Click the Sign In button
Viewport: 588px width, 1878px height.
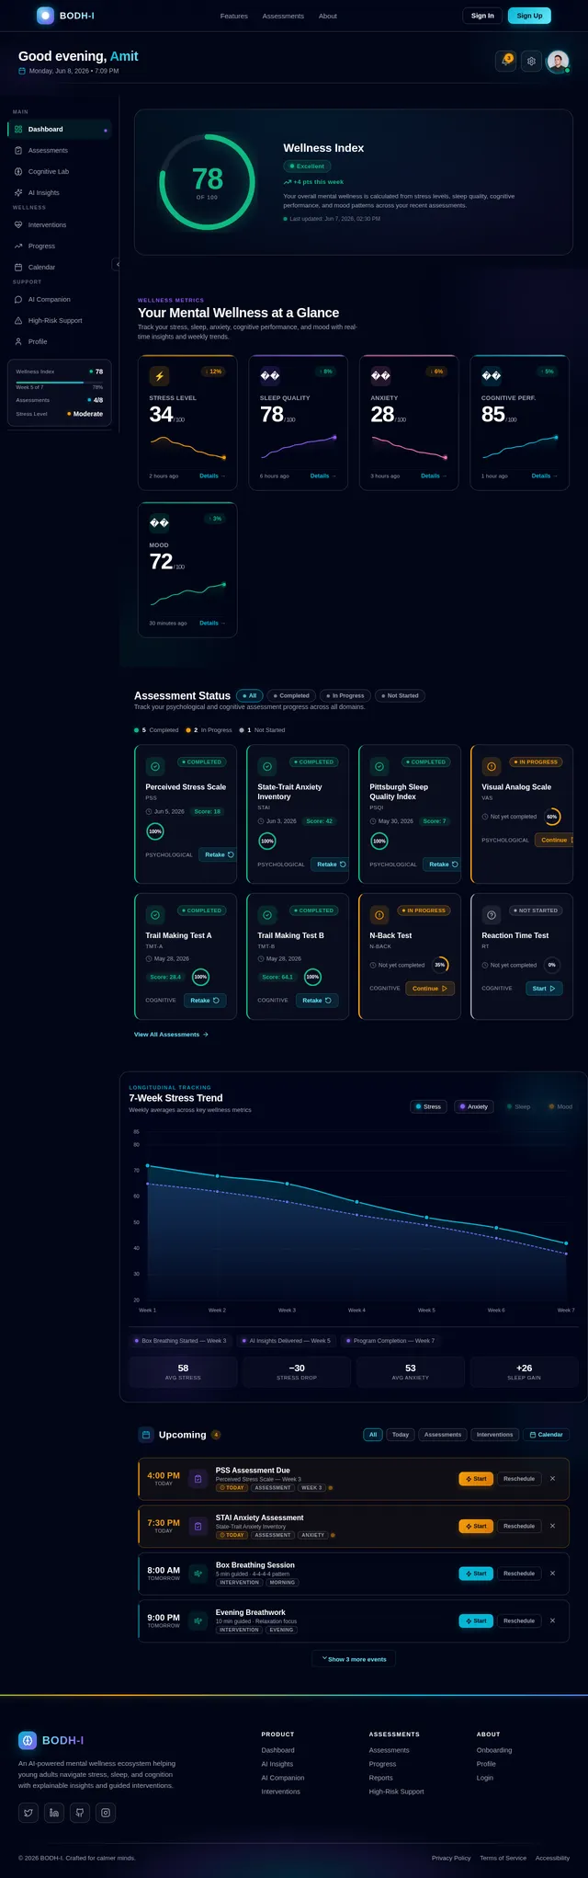(x=482, y=16)
